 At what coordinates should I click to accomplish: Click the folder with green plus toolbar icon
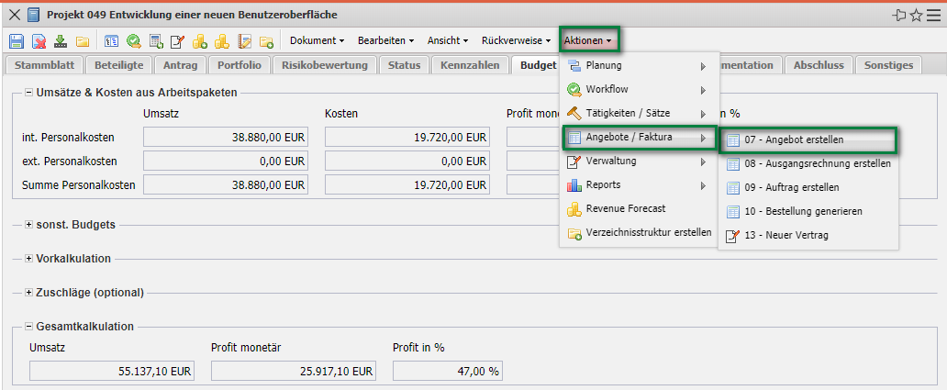click(x=266, y=41)
